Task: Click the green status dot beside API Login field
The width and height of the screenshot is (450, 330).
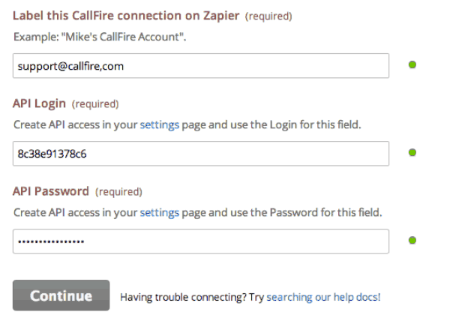Action: (x=412, y=153)
